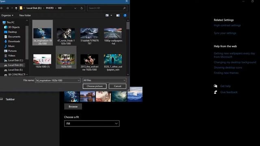Click the up-one-level arrow icon
260x146 pixels.
coord(16,8)
